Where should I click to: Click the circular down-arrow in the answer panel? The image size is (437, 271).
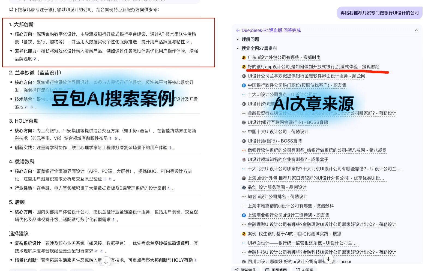point(329,259)
